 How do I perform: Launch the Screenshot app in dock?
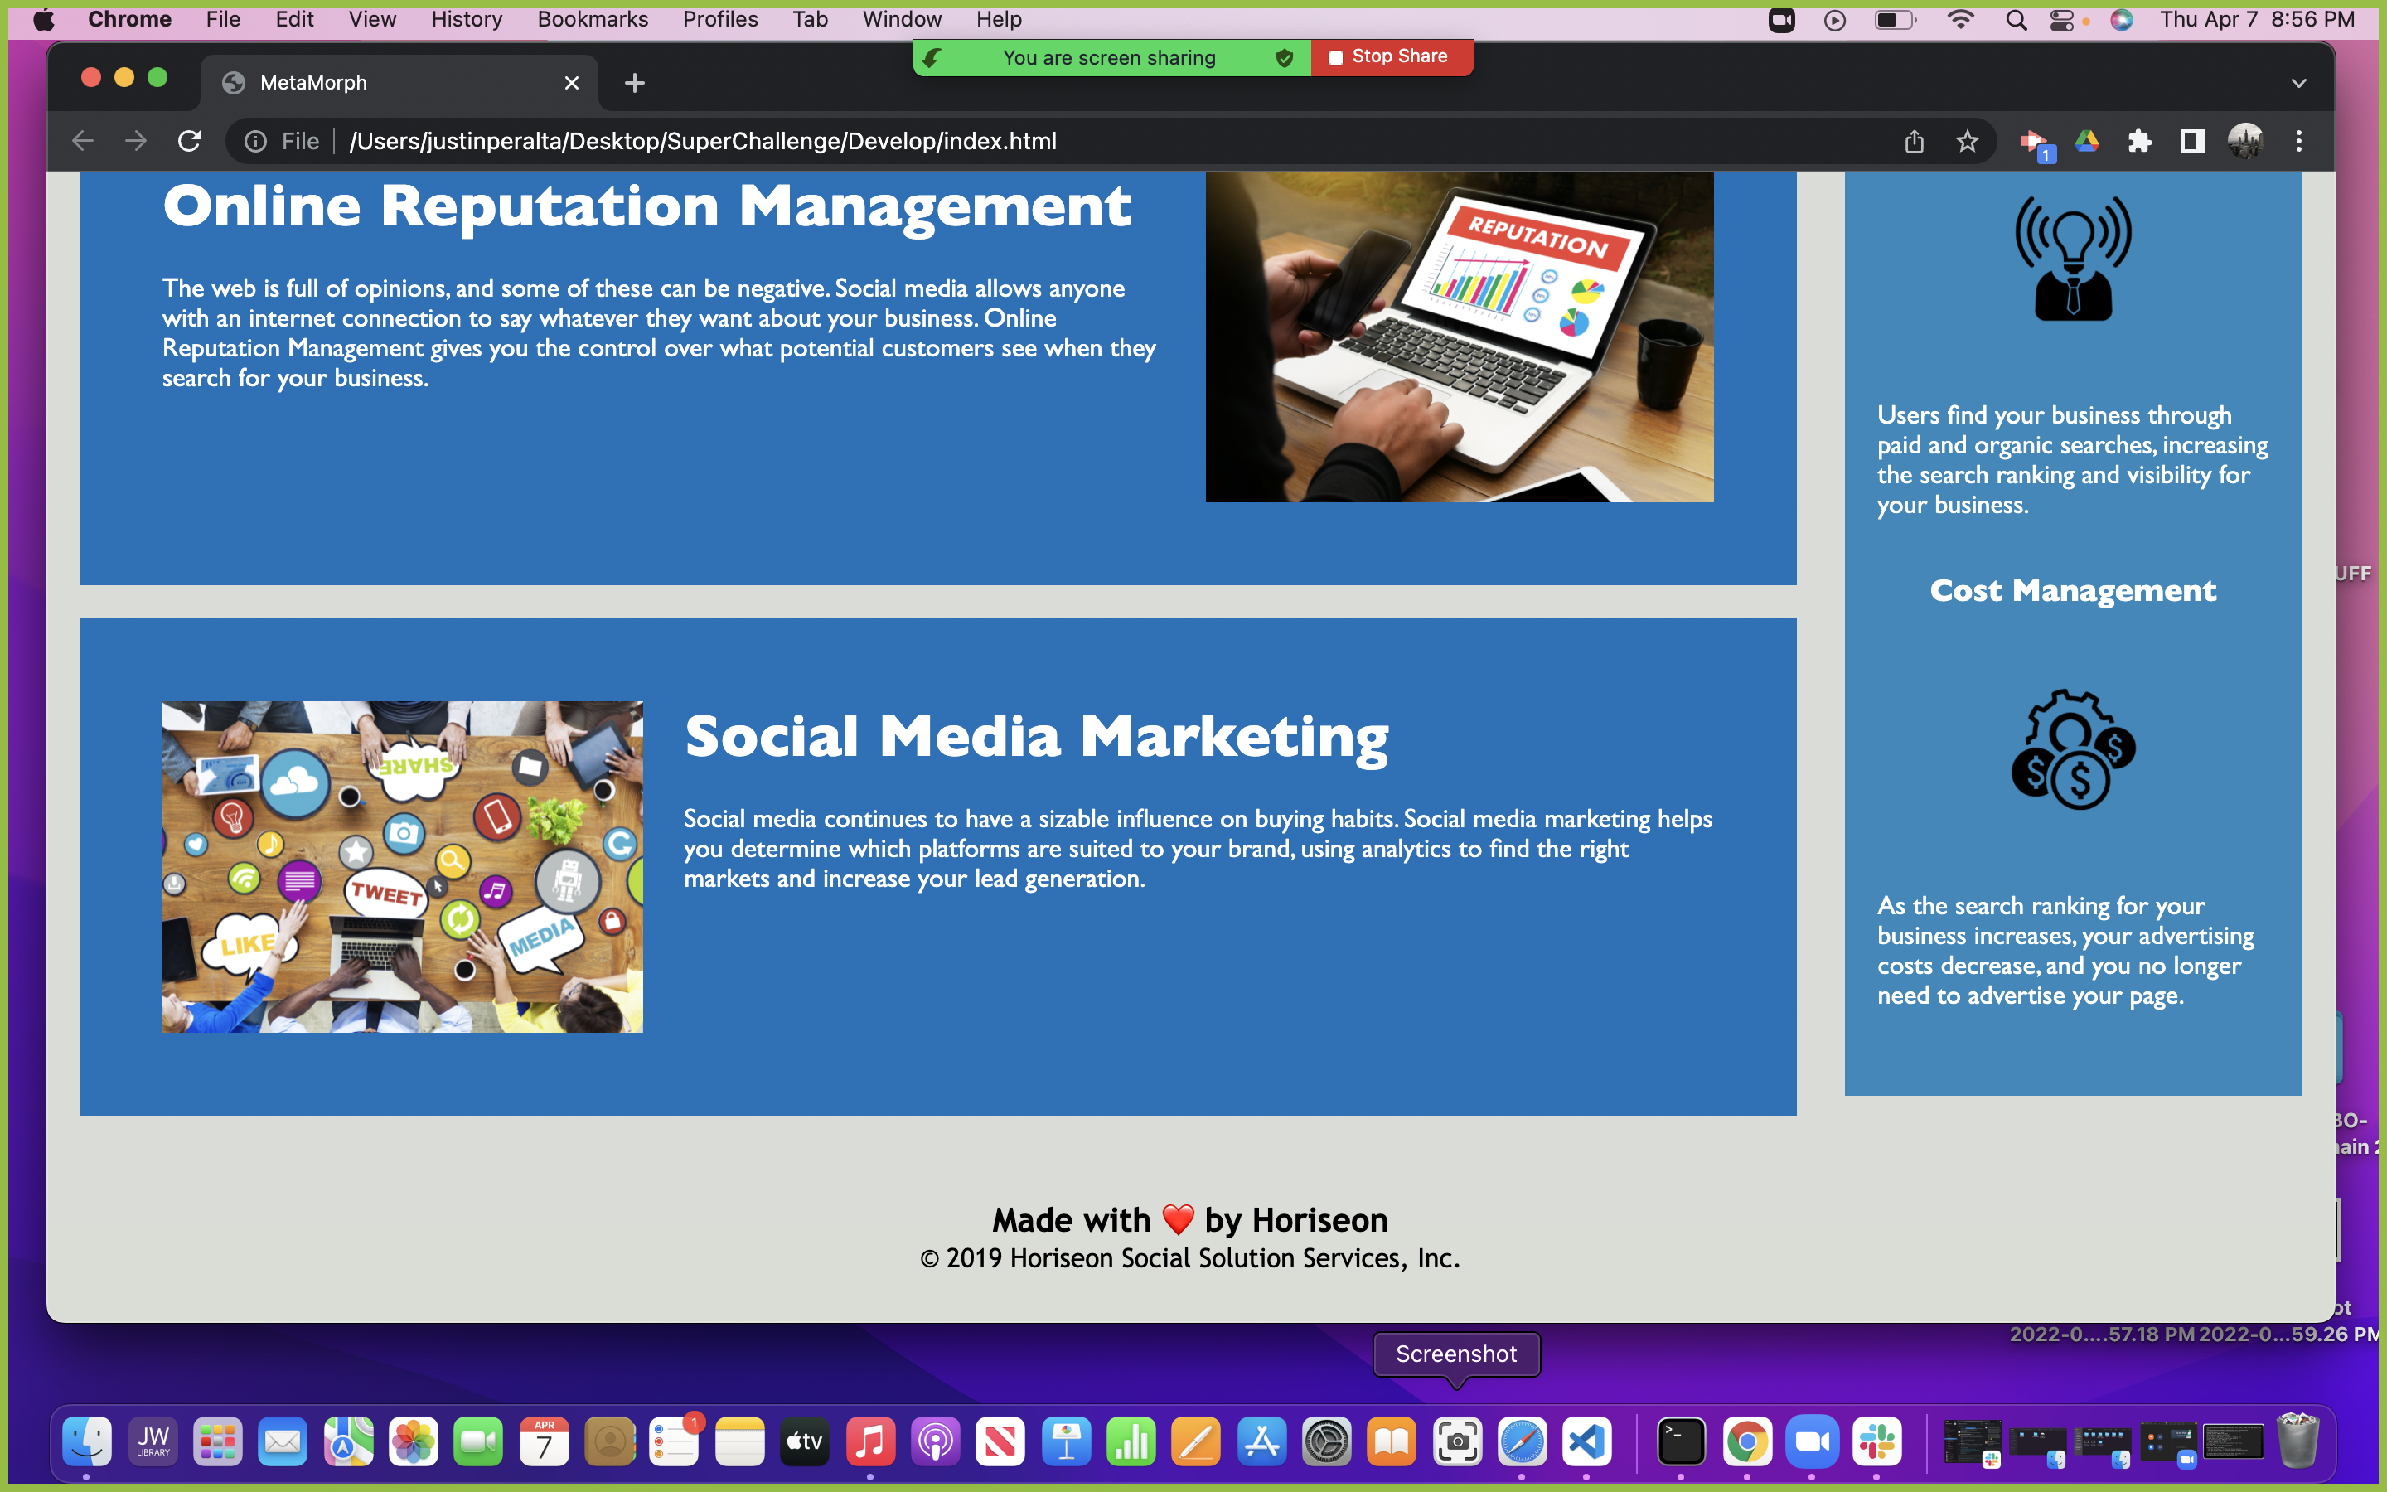pyautogui.click(x=1457, y=1441)
